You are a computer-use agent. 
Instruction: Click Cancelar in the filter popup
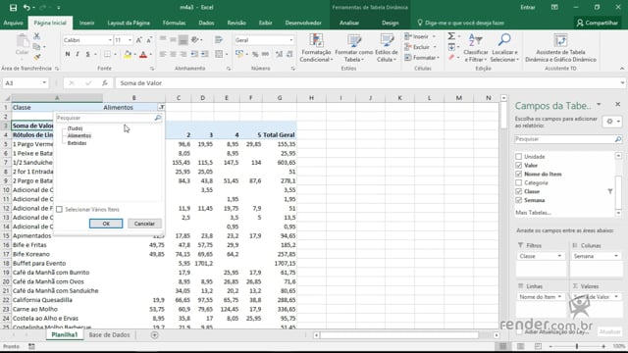[144, 224]
